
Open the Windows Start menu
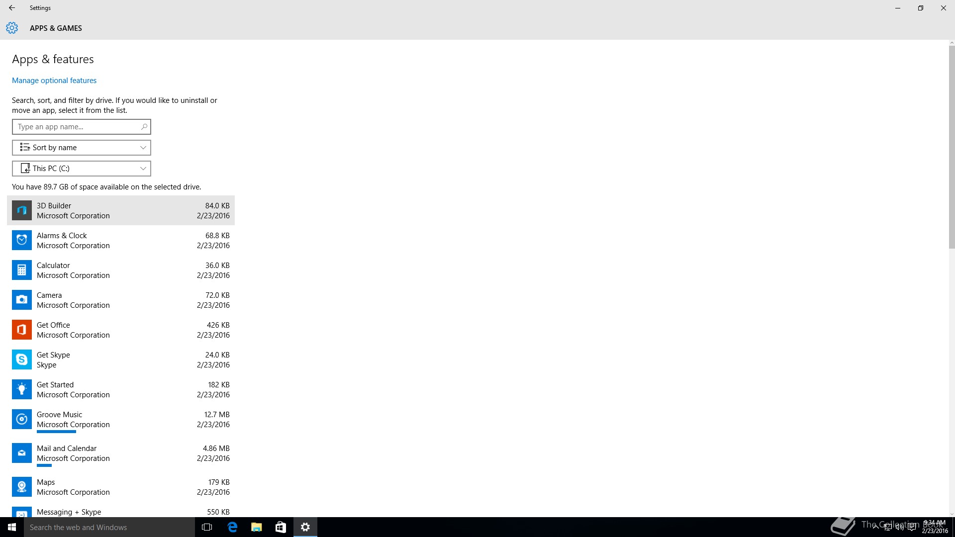point(12,527)
